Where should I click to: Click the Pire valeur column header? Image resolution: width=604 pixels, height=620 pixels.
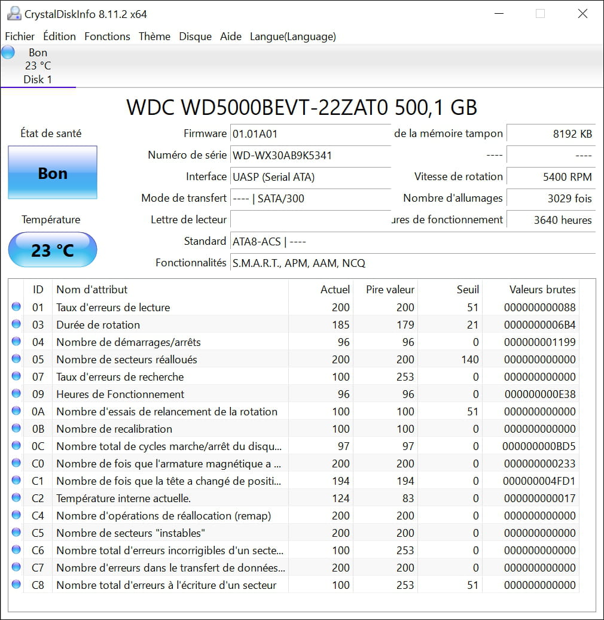click(x=386, y=290)
